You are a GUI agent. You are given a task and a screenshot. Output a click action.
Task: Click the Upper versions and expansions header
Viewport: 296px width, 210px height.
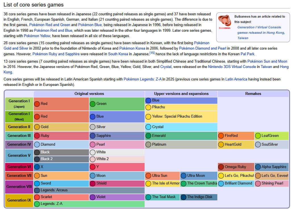(181, 94)
